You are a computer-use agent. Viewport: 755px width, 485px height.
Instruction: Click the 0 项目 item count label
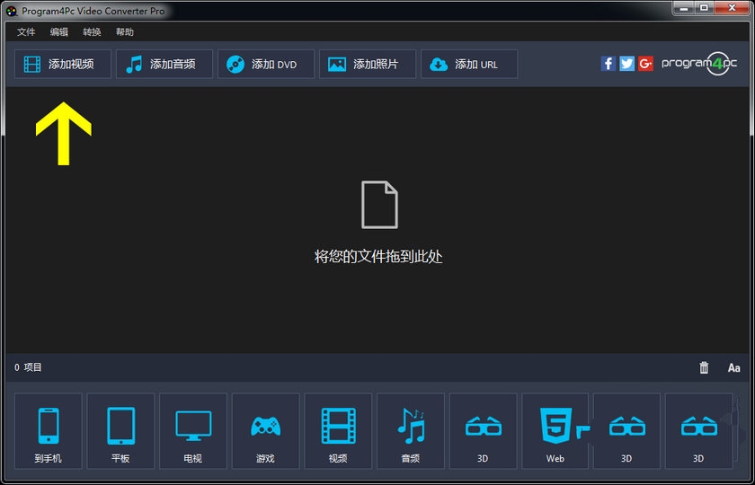coord(29,367)
